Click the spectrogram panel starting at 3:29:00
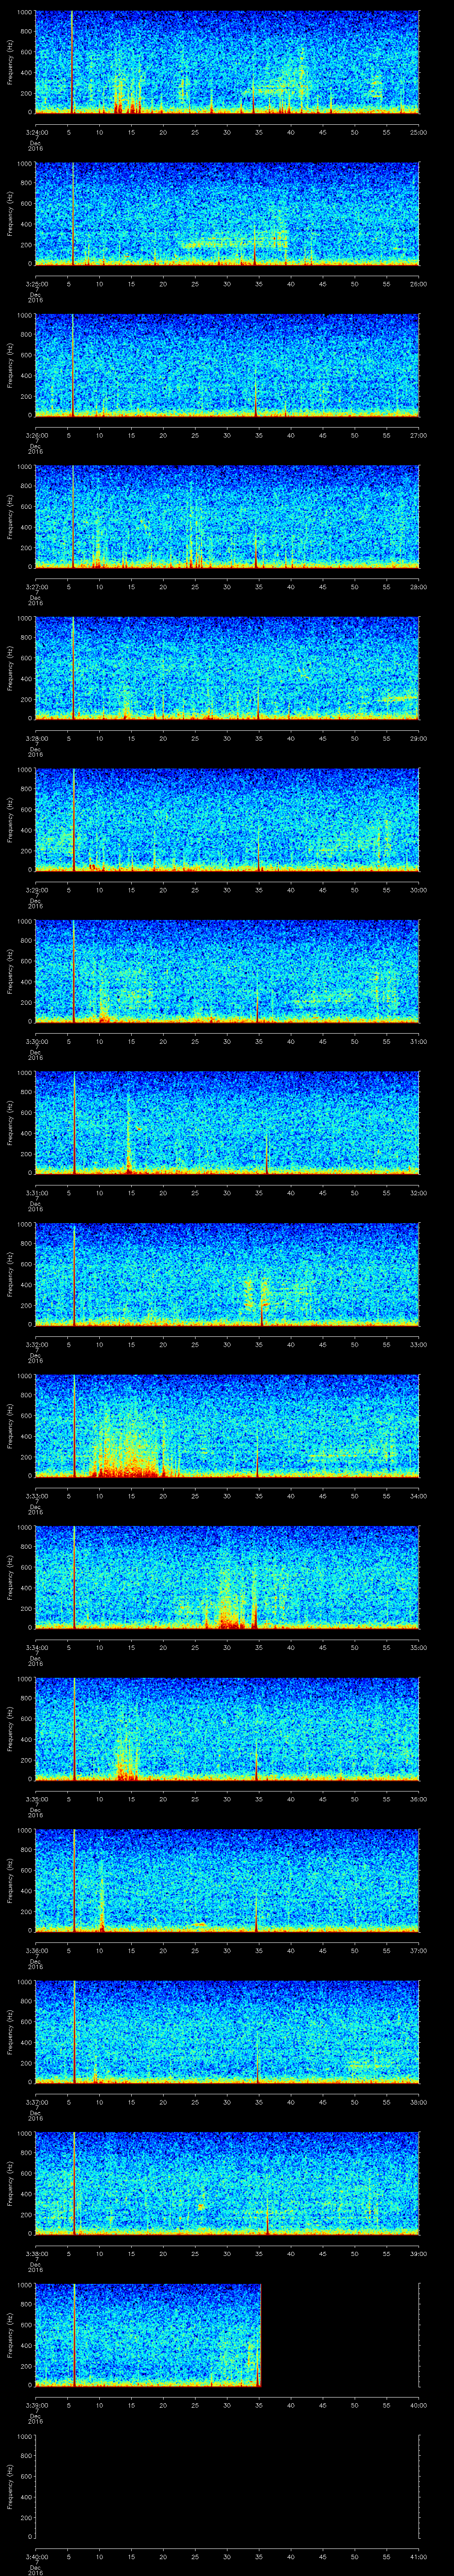 tap(227, 819)
